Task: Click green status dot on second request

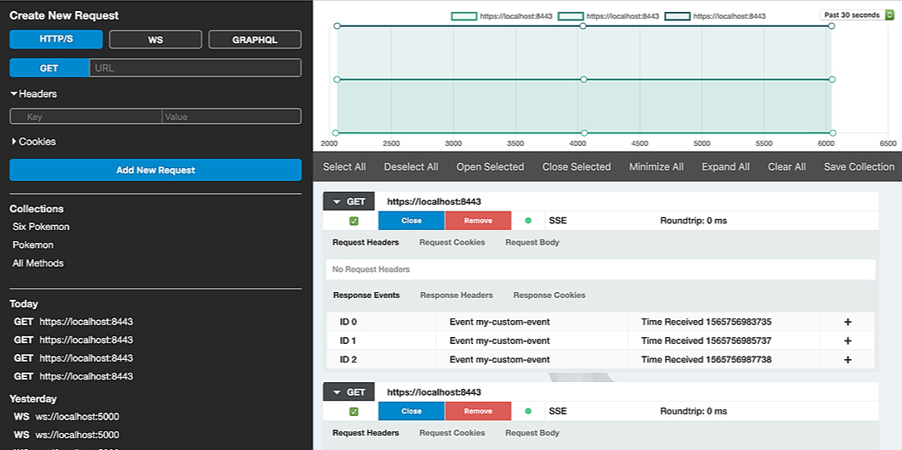Action: tap(528, 412)
